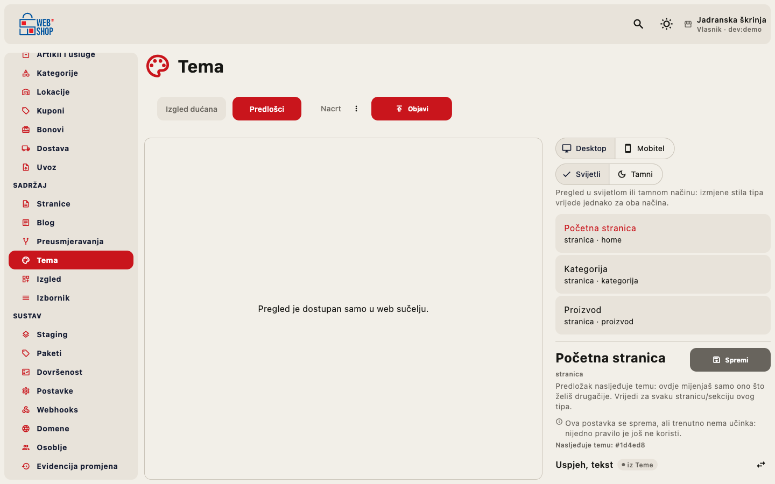Click the Staging layers icon

26,334
